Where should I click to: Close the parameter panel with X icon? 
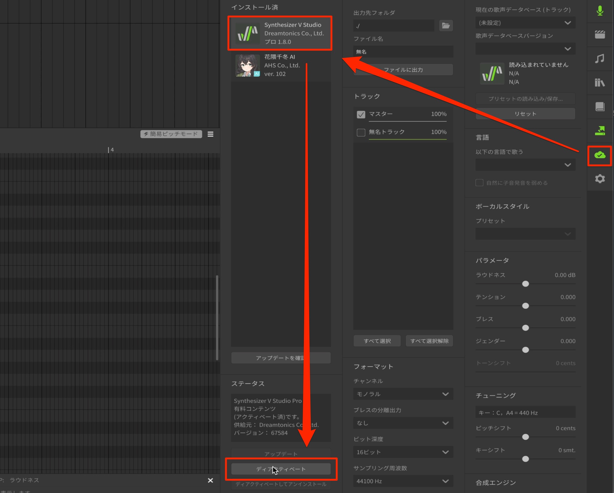(210, 480)
